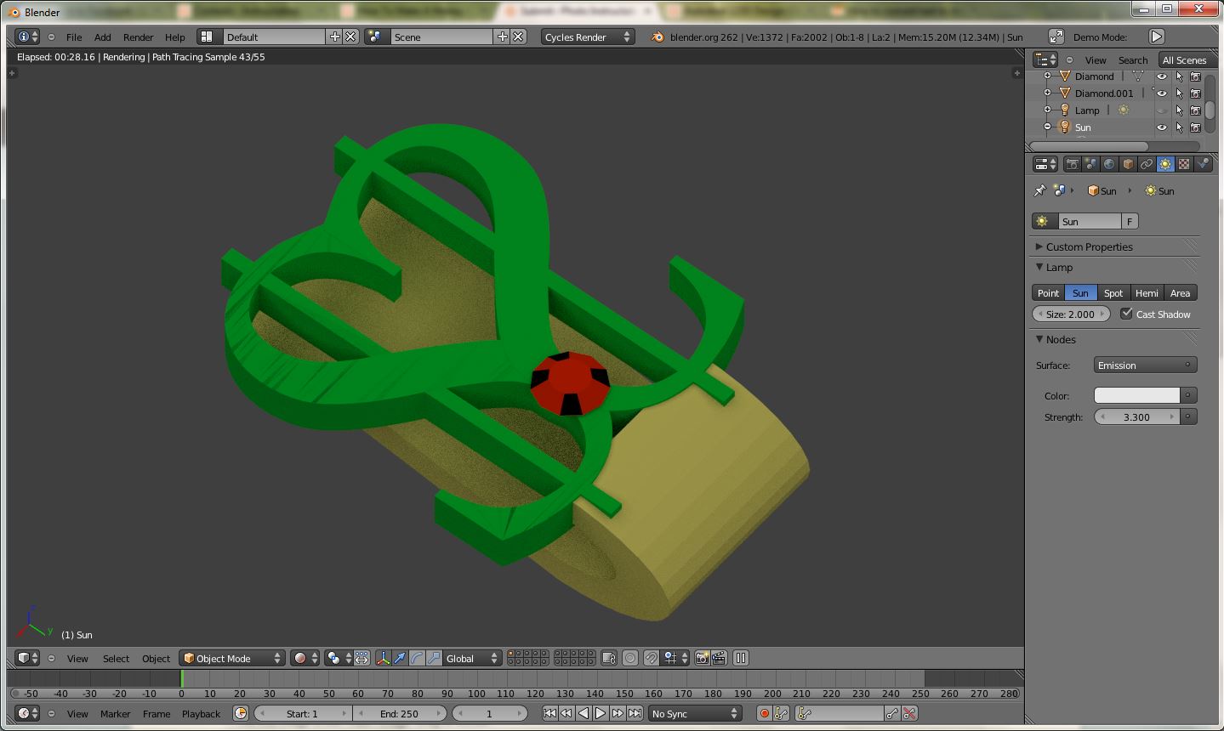1224x731 pixels.
Task: Click the play animation forward button
Action: 601,714
